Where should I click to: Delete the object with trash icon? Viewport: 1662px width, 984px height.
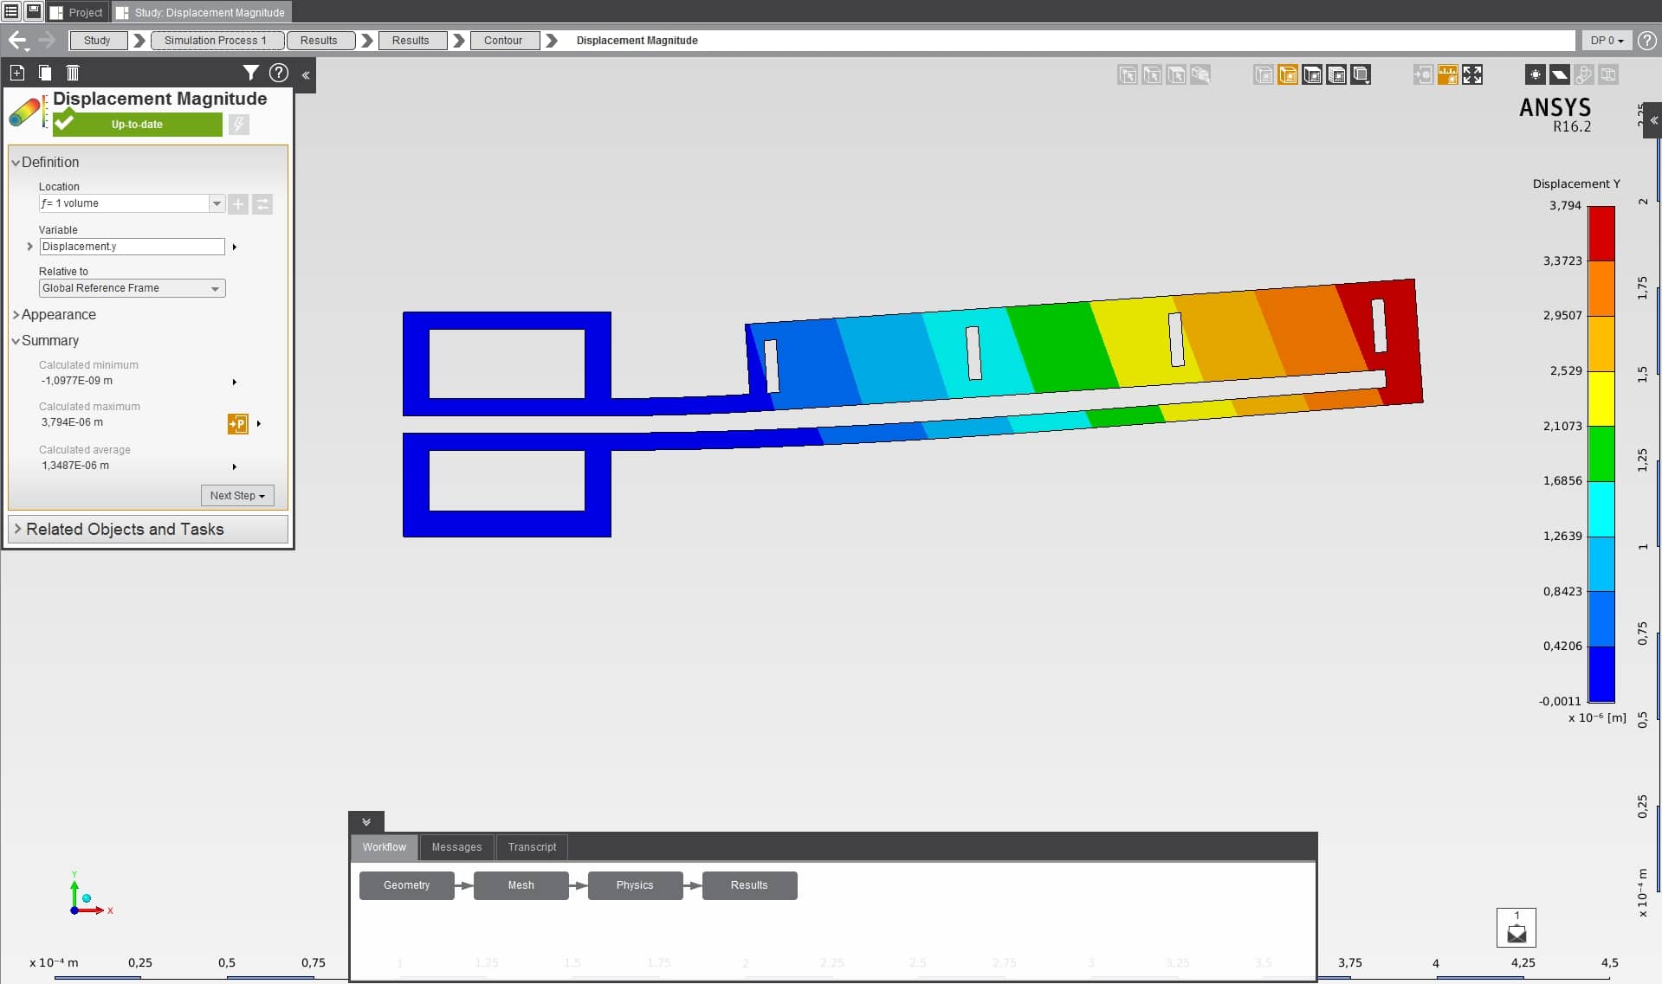coord(73,73)
